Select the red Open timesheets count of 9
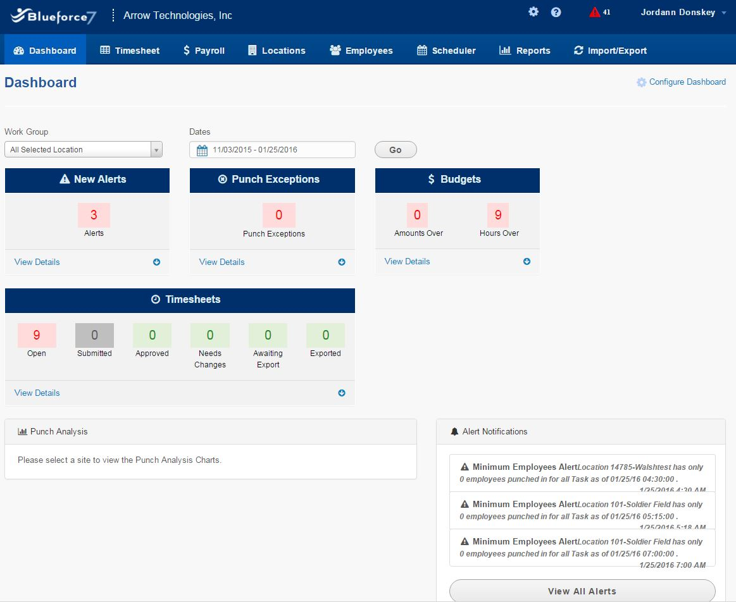Screen dimensions: 736x602 pyautogui.click(x=36, y=335)
